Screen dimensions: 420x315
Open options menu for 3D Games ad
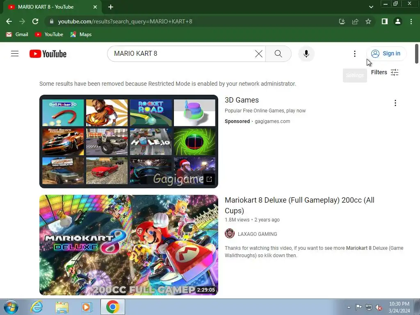pos(395,103)
